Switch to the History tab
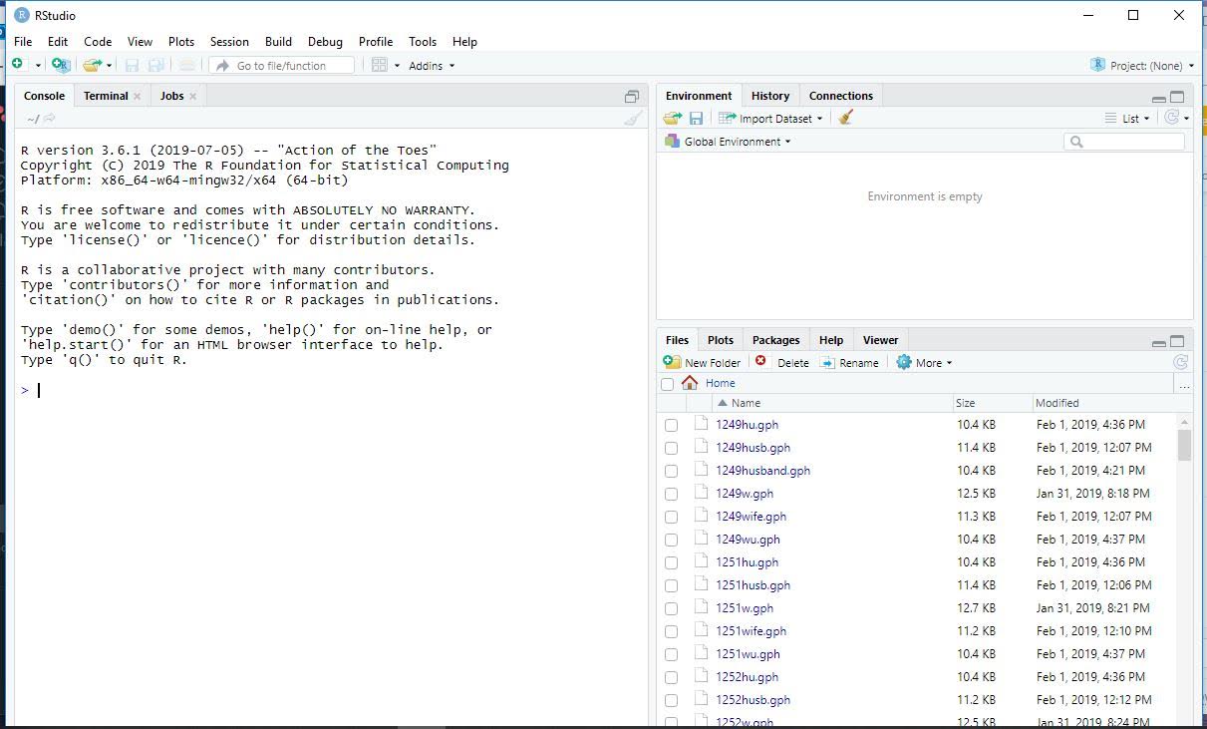The width and height of the screenshot is (1207, 729). tap(770, 96)
